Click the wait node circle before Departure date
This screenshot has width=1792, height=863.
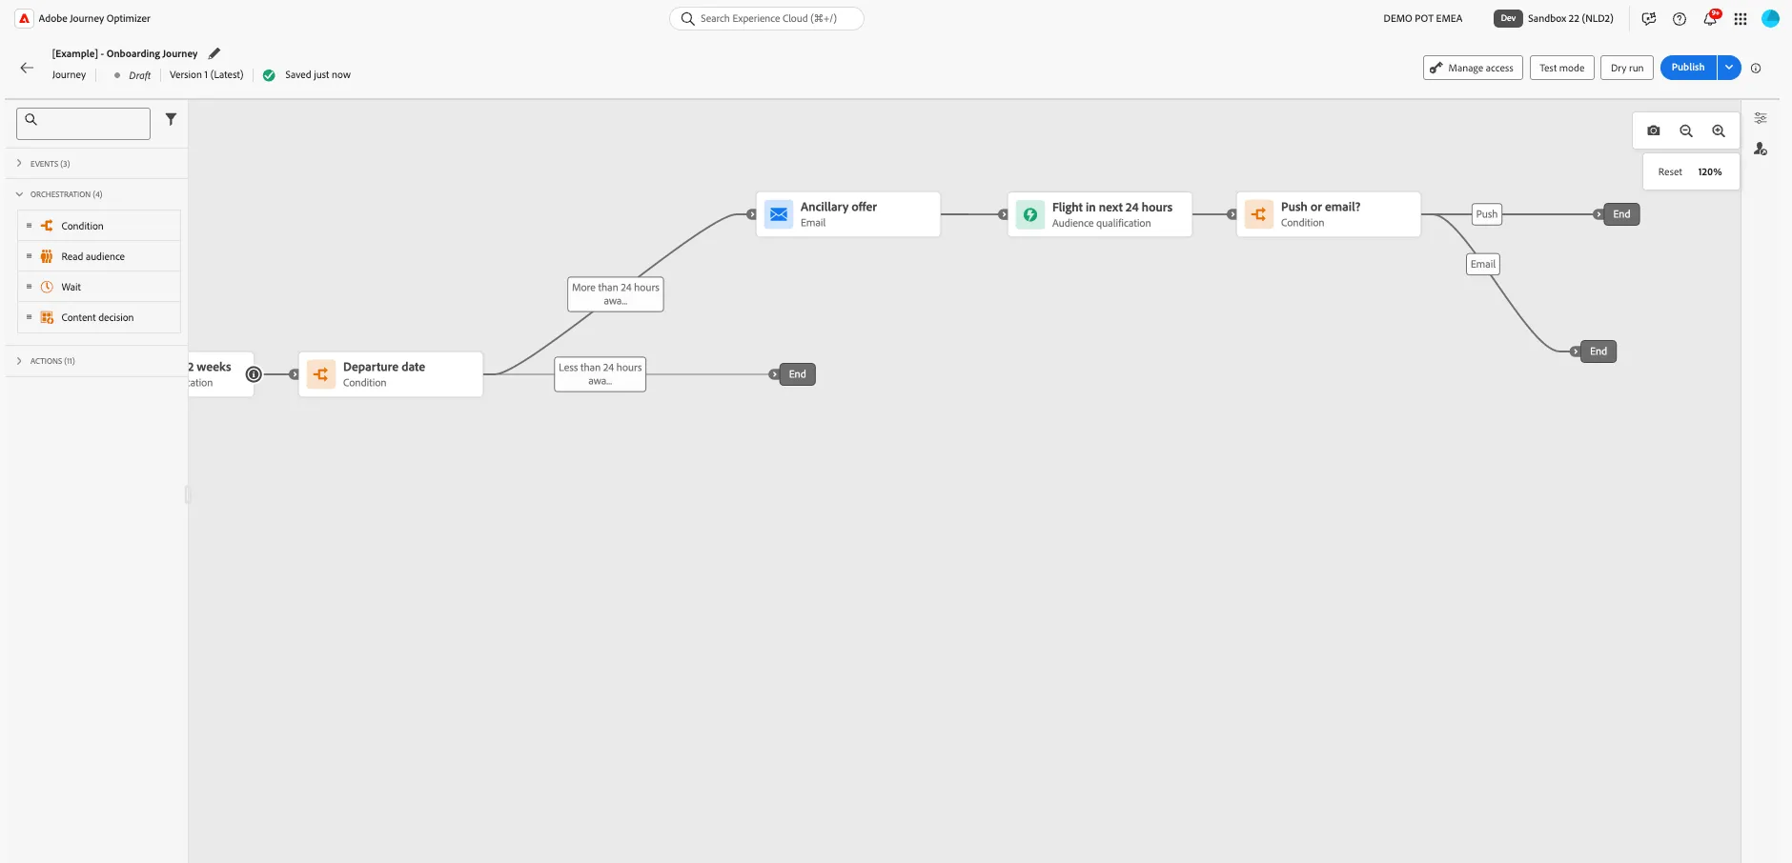[254, 374]
